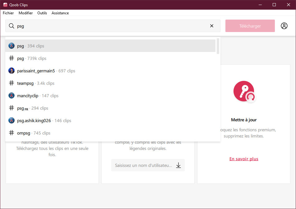Click the Qoob Clips app logo
296x209 pixels.
pyautogui.click(x=5, y=5)
